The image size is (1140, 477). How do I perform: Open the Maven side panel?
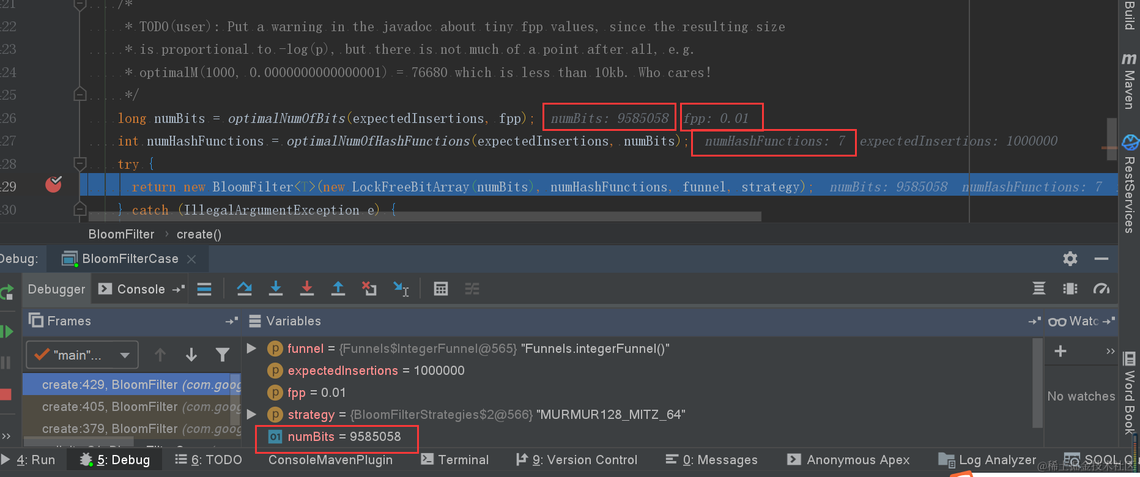coord(1129,81)
